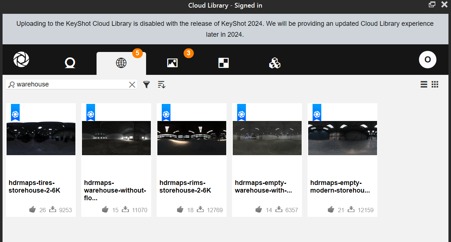Click the title hdrmaps-rims-storehouse-2-6K
This screenshot has height=242, width=451.
tap(185, 186)
